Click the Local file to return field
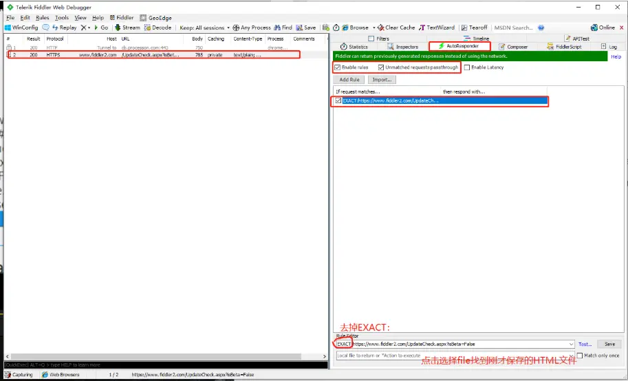 click(x=455, y=356)
